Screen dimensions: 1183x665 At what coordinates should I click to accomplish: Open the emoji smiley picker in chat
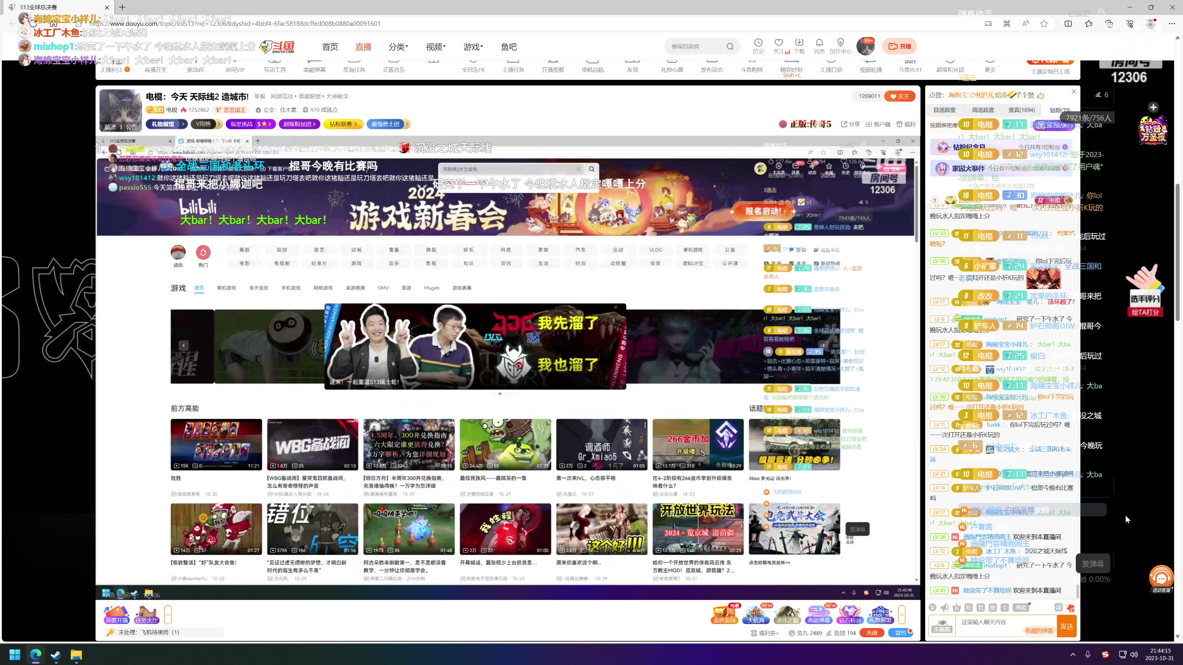point(933,608)
